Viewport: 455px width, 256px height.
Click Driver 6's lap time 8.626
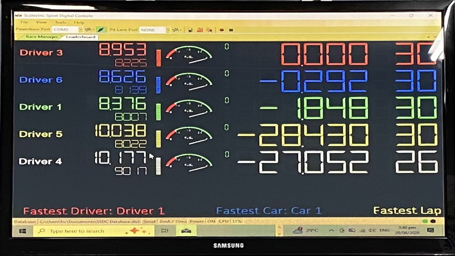[122, 76]
